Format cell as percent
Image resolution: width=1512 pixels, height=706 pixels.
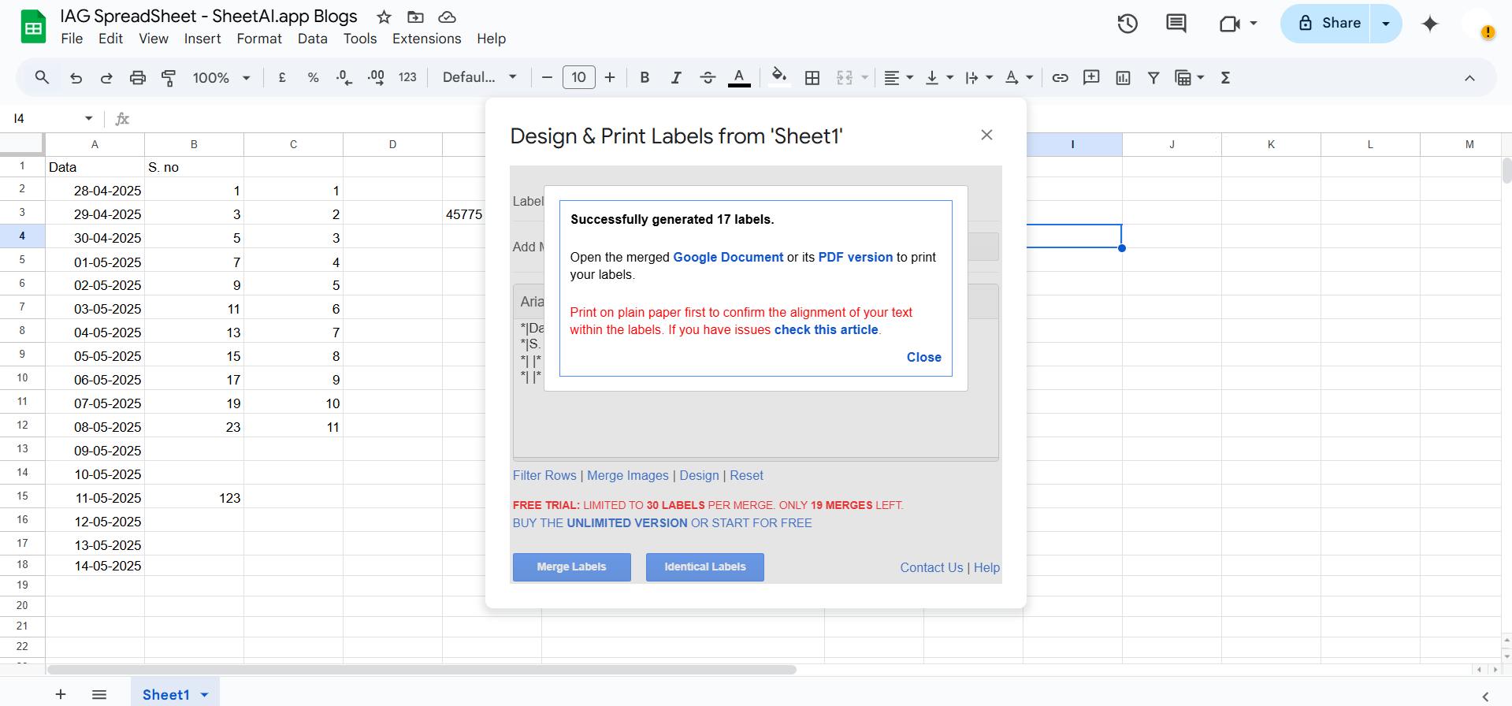(313, 77)
